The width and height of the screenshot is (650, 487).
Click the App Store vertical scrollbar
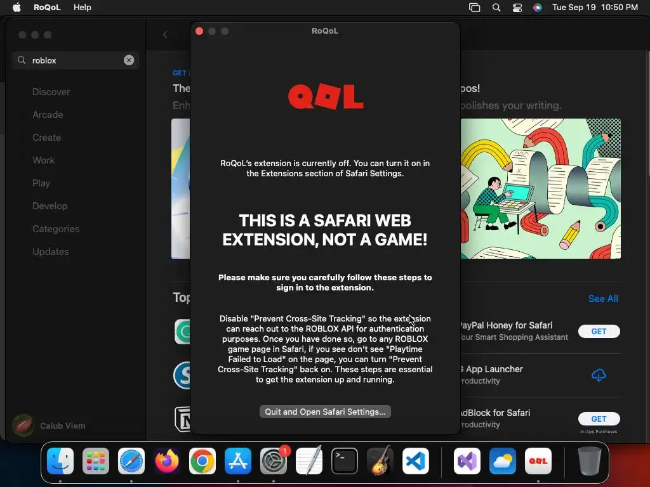click(x=648, y=114)
